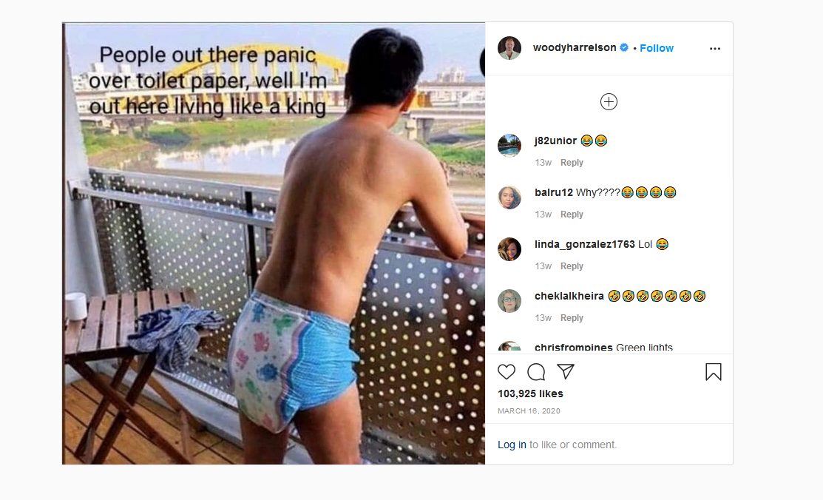Image resolution: width=823 pixels, height=500 pixels.
Task: Reply to balru12's comment
Action: click(x=572, y=214)
